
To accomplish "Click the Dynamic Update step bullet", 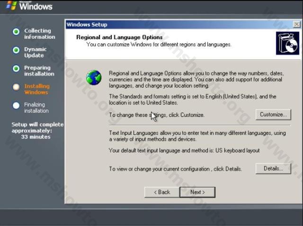I will pyautogui.click(x=16, y=50).
